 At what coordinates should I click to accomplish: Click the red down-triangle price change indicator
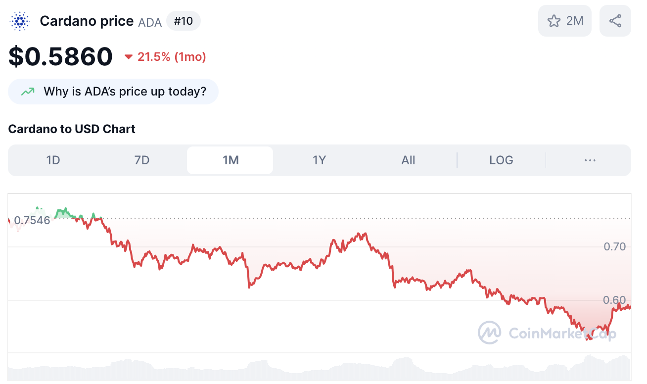click(129, 57)
